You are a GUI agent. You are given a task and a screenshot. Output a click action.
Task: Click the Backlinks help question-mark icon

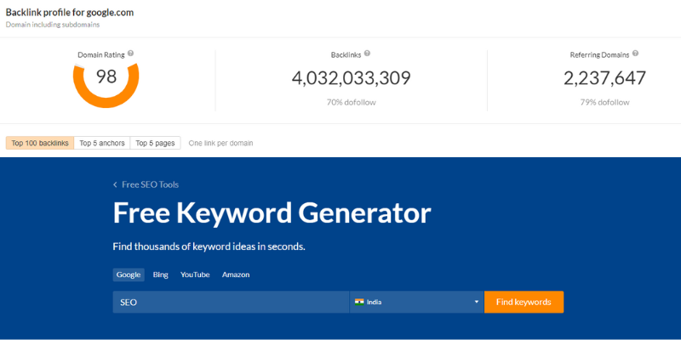(x=367, y=54)
